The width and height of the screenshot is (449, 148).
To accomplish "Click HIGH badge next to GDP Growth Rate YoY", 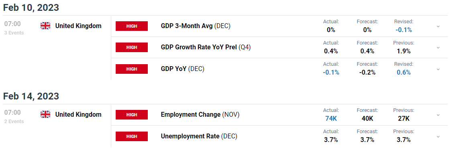I will pos(132,47).
